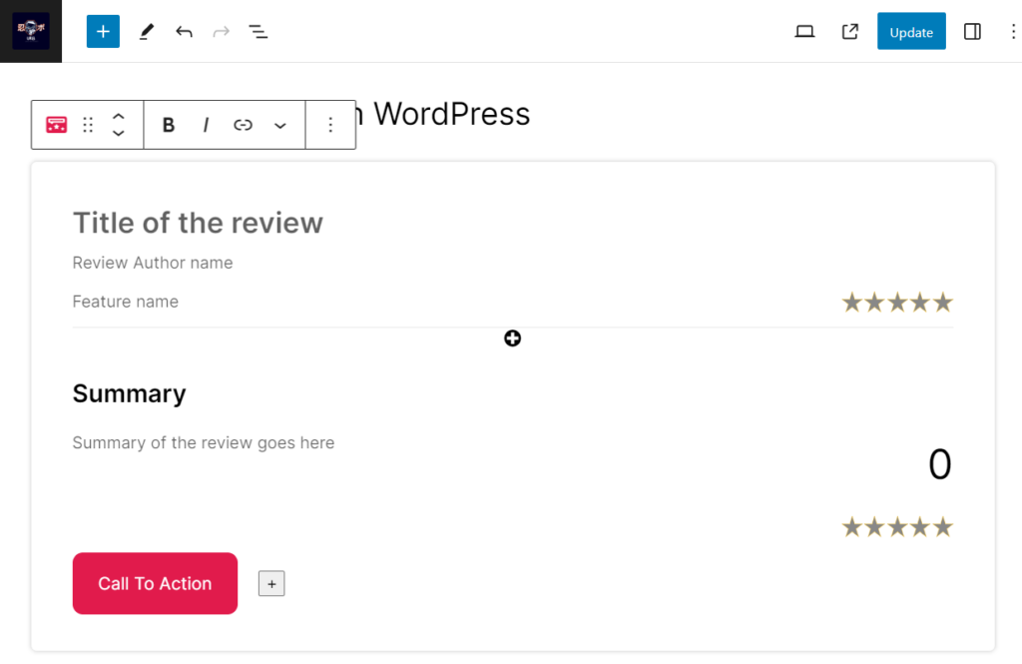Redo the last undone change
The image size is (1022, 664).
click(x=221, y=31)
